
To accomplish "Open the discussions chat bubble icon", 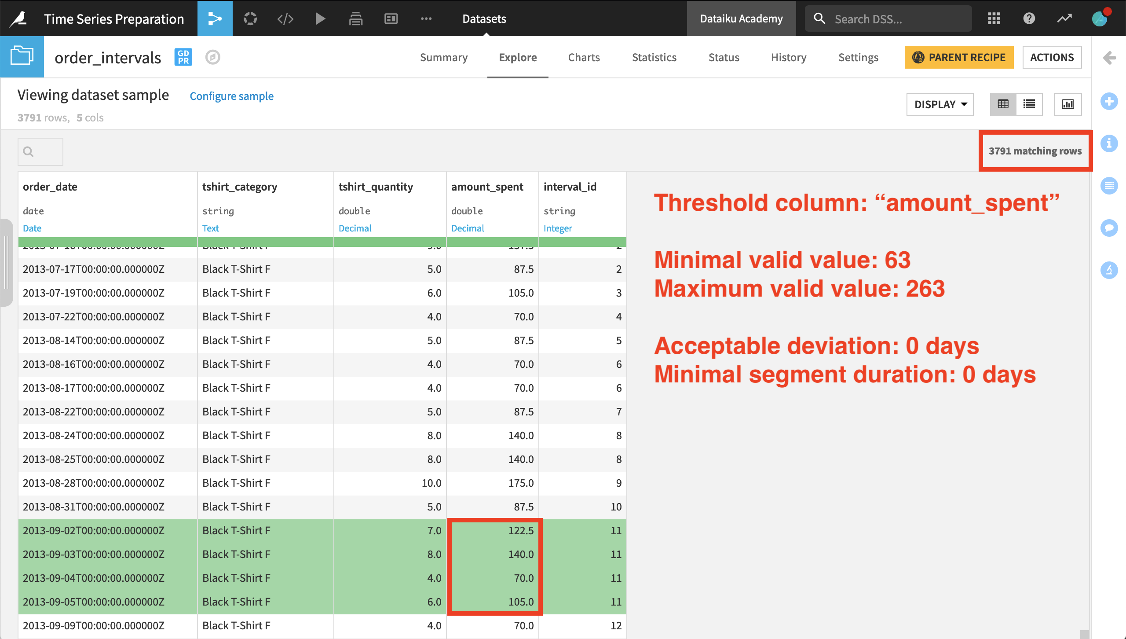I will [1109, 228].
